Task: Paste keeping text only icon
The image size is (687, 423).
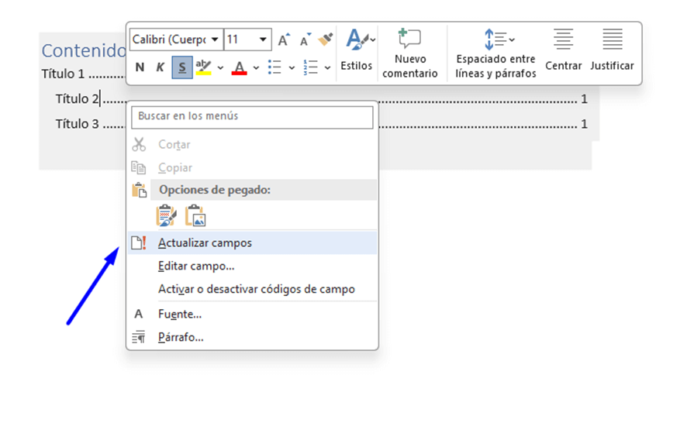Action: click(167, 215)
